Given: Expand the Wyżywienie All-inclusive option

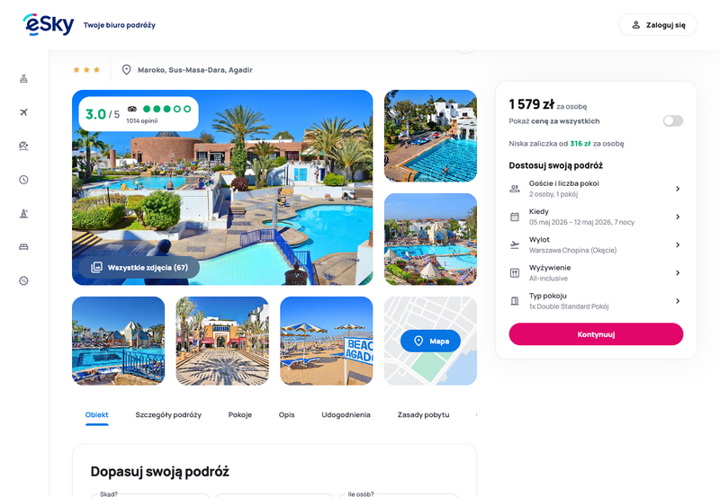Looking at the screenshot, I should (x=596, y=273).
